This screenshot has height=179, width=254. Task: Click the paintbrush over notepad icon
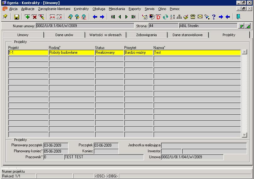[186, 17]
